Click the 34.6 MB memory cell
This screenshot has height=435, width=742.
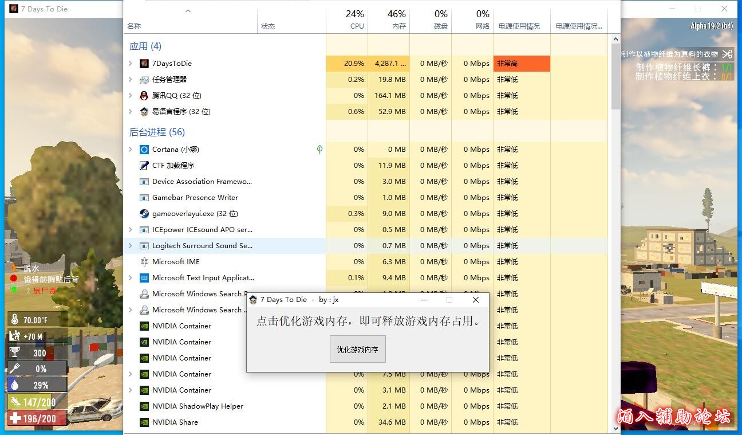(x=389, y=422)
